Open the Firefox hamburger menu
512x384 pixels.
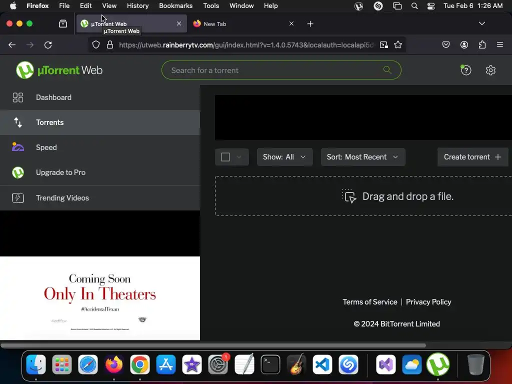coord(500,44)
